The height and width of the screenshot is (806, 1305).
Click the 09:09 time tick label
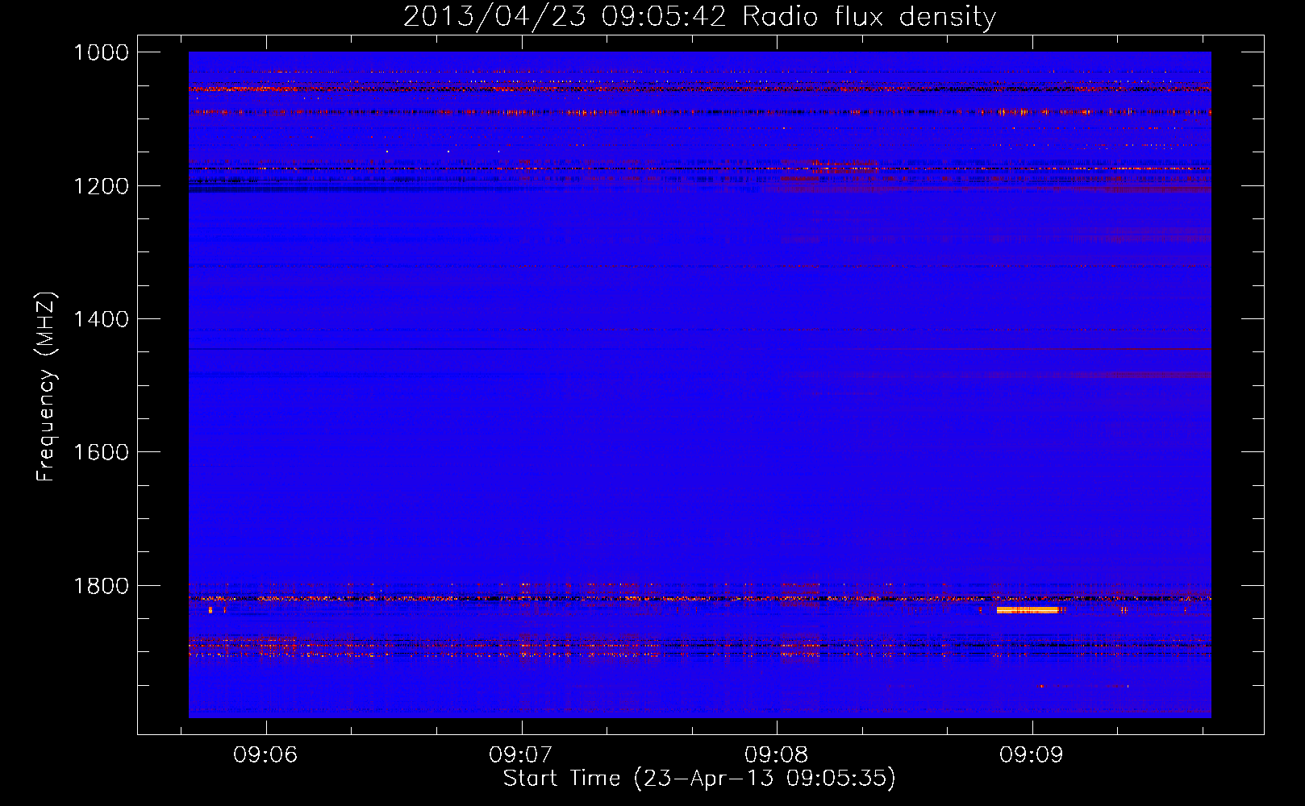[1032, 754]
